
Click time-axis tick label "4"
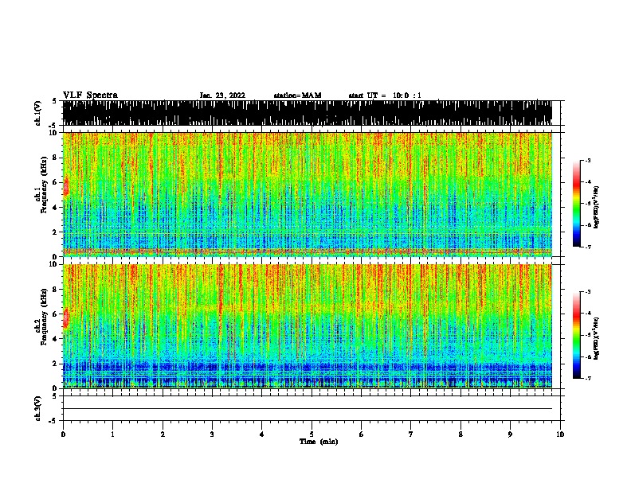tap(261, 434)
